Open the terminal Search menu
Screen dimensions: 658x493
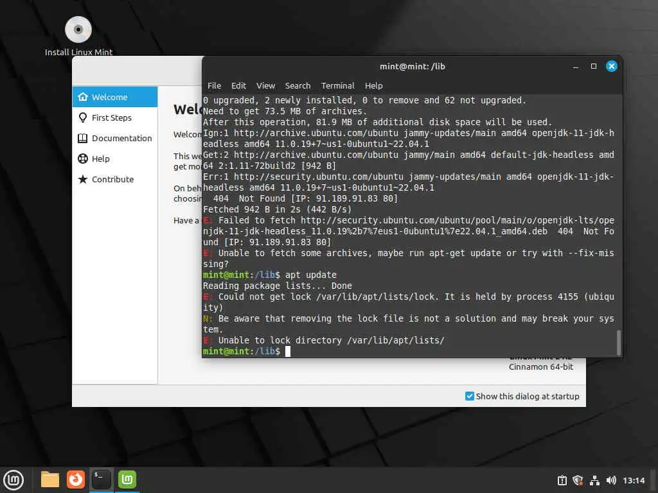click(298, 85)
